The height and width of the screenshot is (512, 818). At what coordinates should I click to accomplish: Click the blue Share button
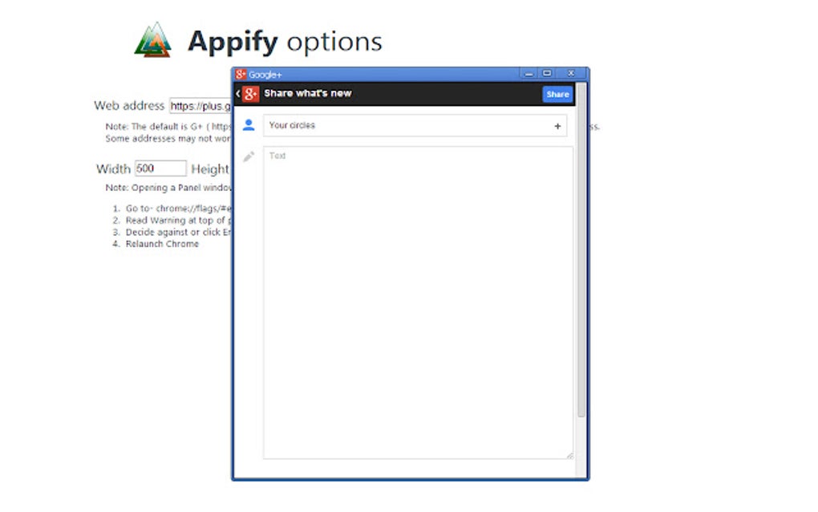557,95
